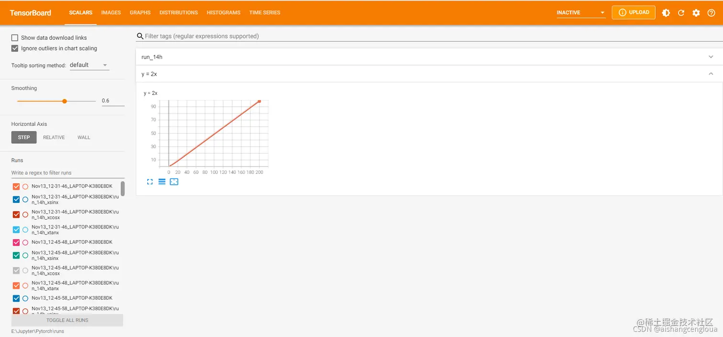Show only Nov13_12-31-46 run_14h_xsinx via radio
Viewport: 723px width, 337px height.
[x=25, y=200]
